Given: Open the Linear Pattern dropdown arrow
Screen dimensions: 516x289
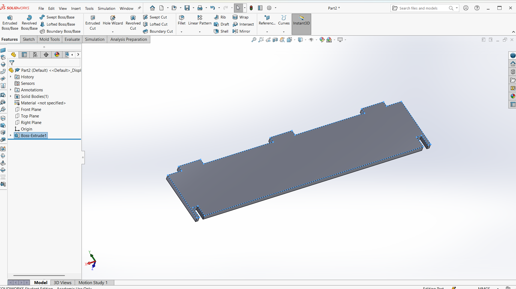Looking at the screenshot, I should pyautogui.click(x=200, y=32).
